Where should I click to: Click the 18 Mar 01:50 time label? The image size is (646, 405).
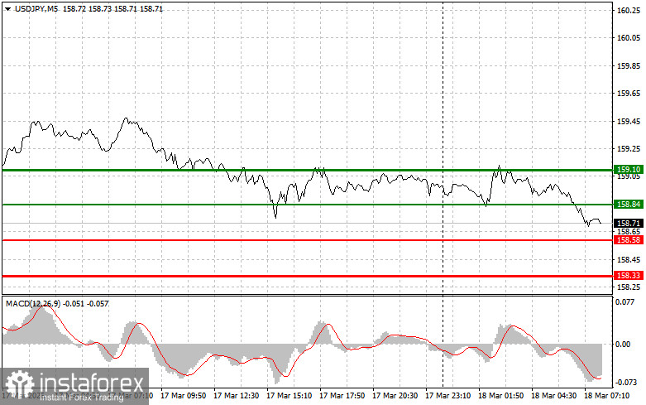(x=500, y=396)
